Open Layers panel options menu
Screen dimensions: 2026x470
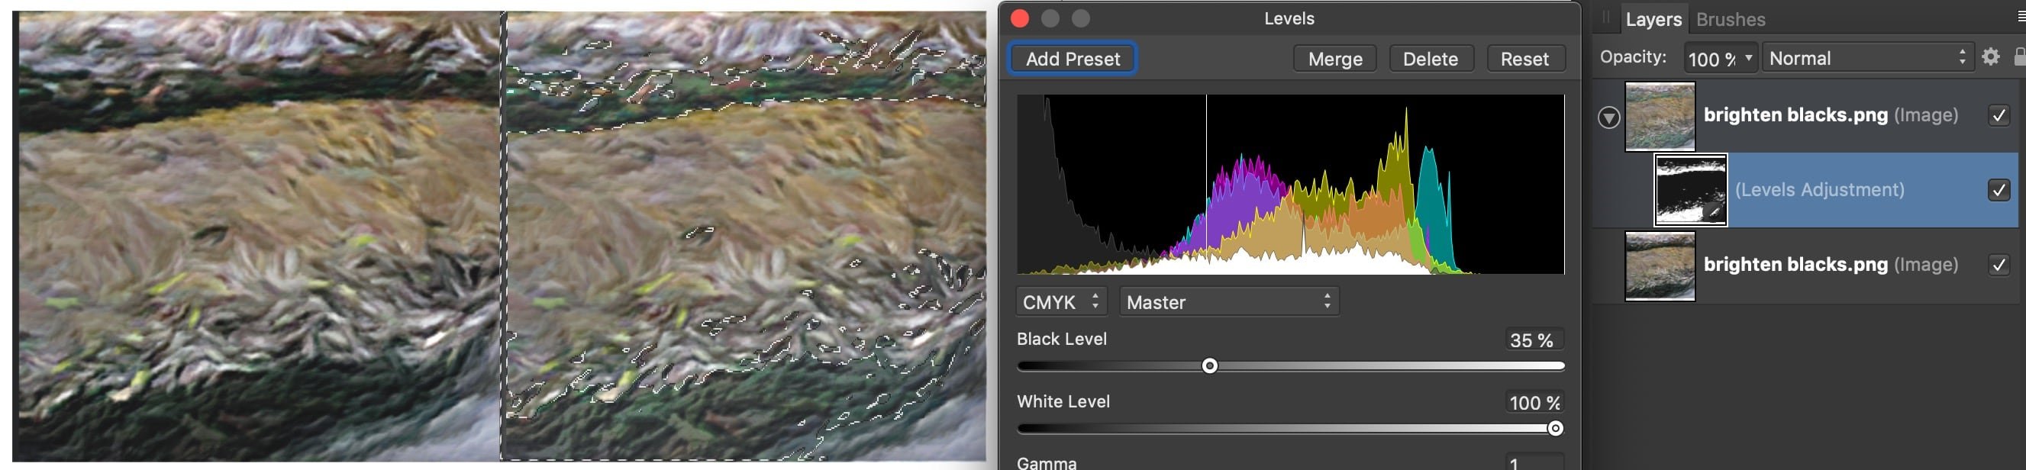point(2021,18)
